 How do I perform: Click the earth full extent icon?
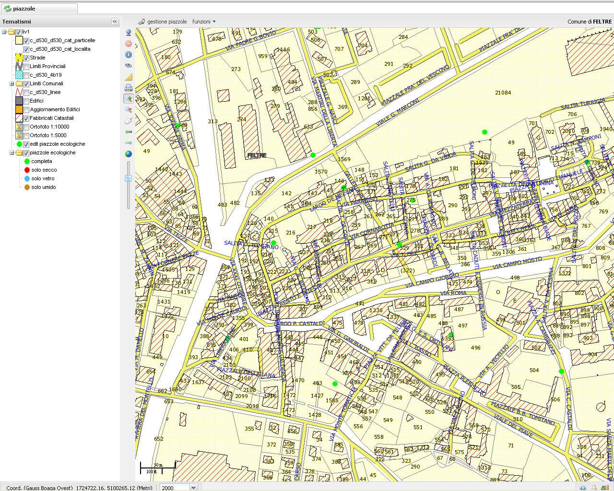(x=129, y=154)
